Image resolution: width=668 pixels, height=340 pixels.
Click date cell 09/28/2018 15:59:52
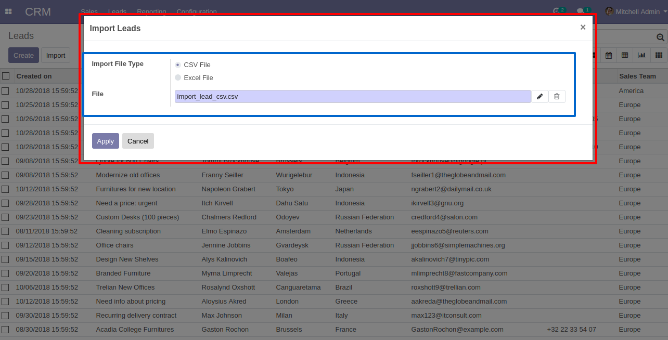point(47,203)
